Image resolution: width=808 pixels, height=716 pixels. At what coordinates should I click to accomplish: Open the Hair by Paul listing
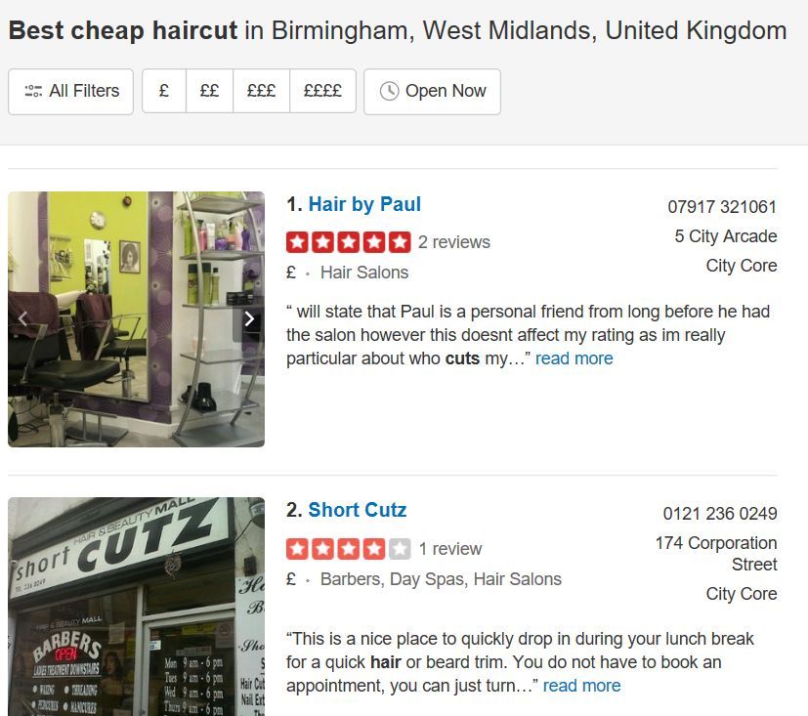[x=364, y=204]
